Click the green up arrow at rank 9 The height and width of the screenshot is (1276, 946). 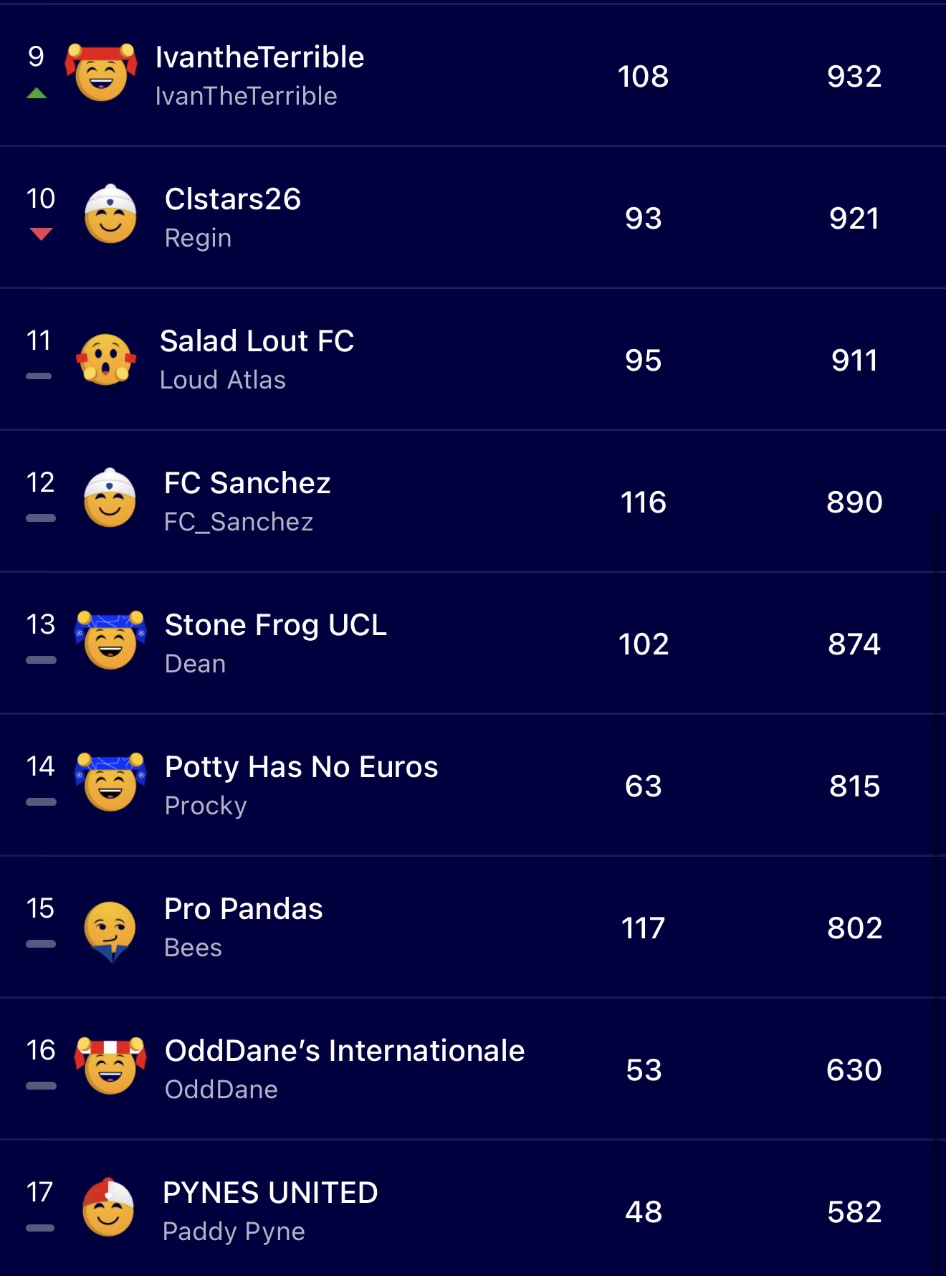click(37, 93)
